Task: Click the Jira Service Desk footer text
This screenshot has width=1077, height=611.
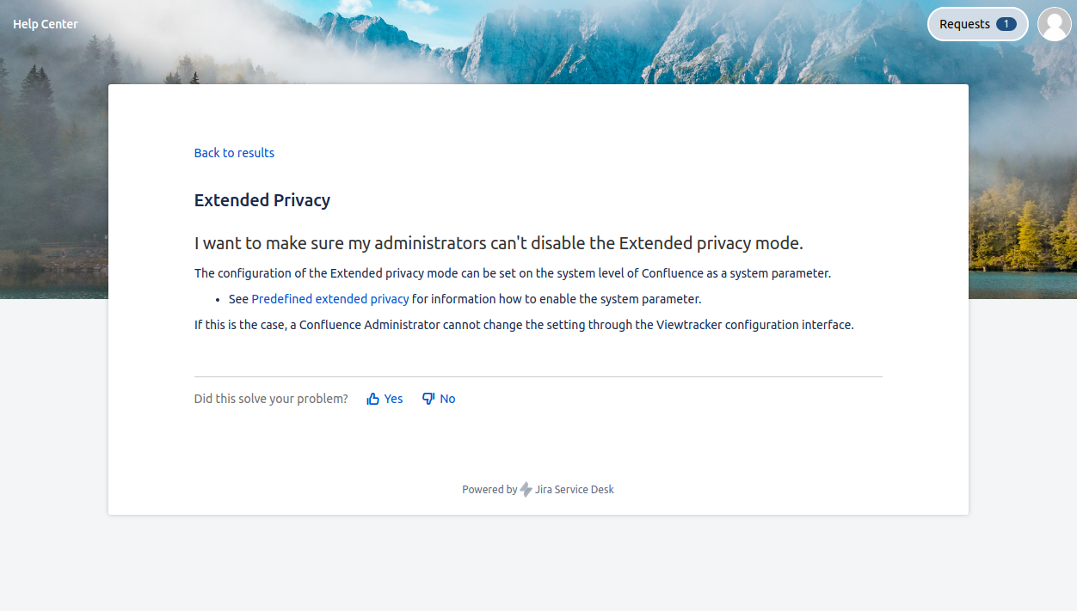Action: (x=575, y=490)
